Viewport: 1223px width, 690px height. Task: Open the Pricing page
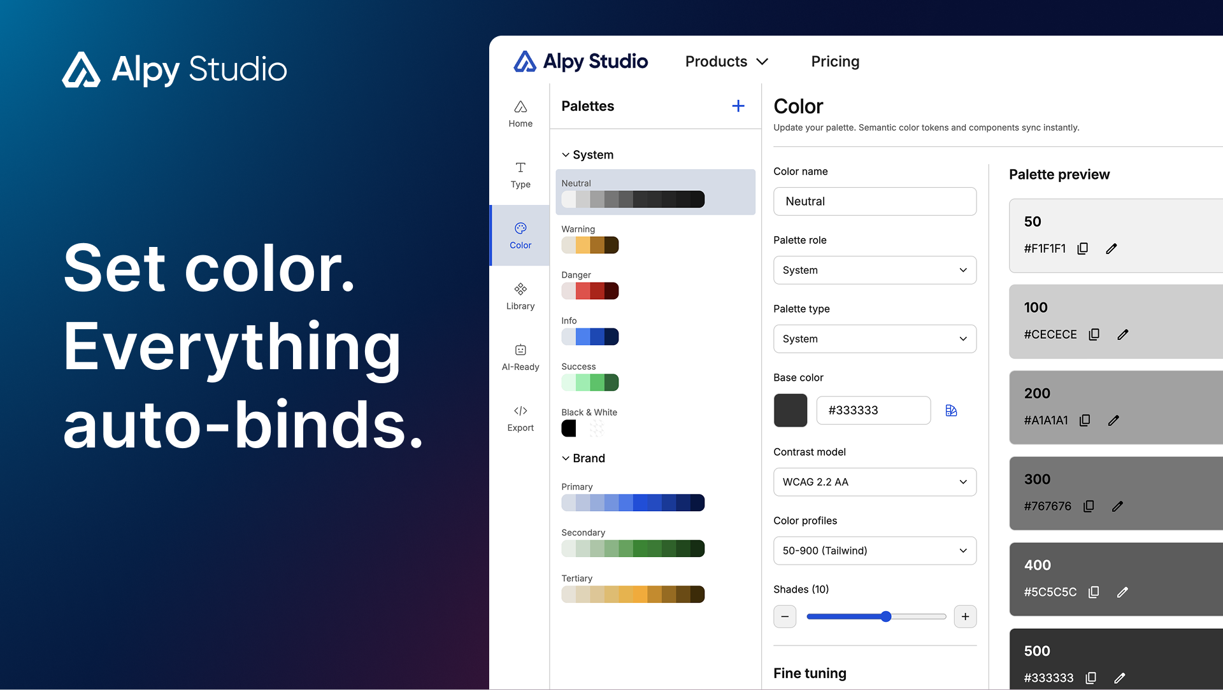835,62
